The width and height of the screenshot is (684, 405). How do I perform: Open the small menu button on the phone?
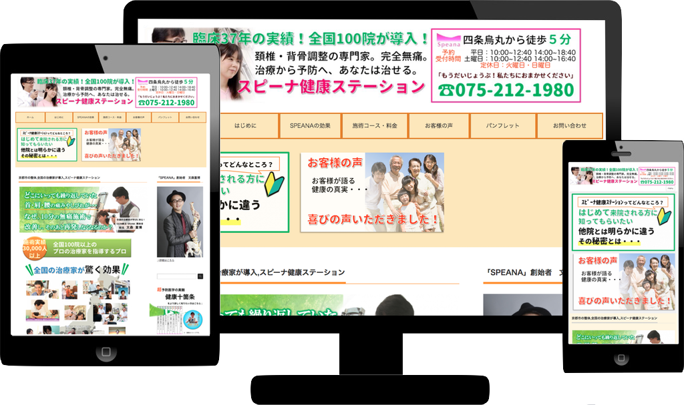[x=671, y=188]
